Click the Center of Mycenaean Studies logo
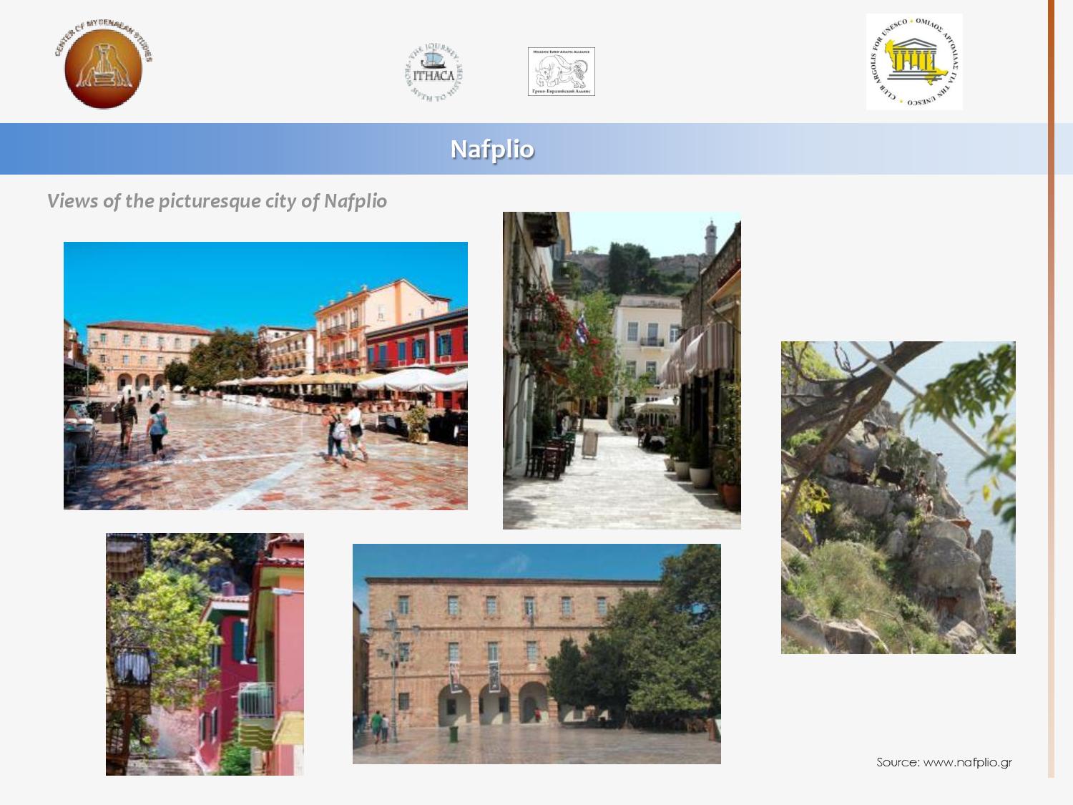The height and width of the screenshot is (805, 1073). pyautogui.click(x=104, y=66)
